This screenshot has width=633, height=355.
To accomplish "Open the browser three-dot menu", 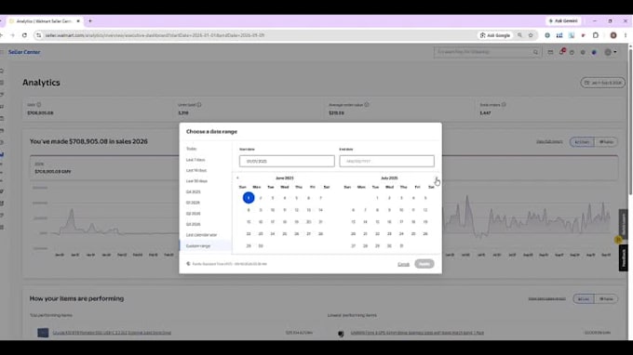I will tap(626, 35).
